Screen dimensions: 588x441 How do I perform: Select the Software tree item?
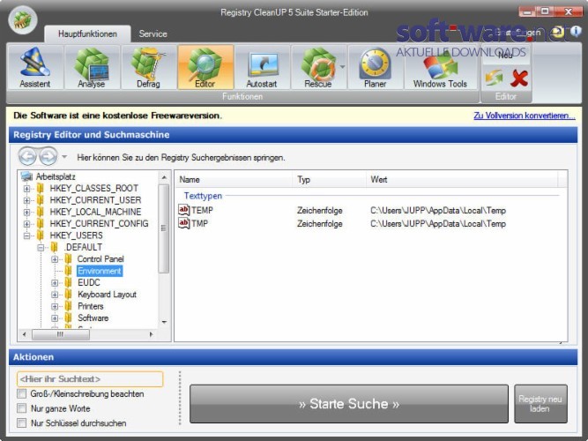coord(93,318)
